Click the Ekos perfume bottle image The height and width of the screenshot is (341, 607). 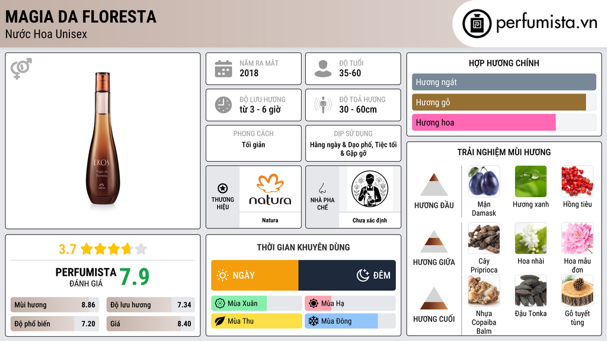(x=103, y=139)
